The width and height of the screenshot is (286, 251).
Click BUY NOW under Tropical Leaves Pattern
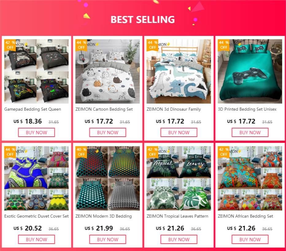click(179, 239)
